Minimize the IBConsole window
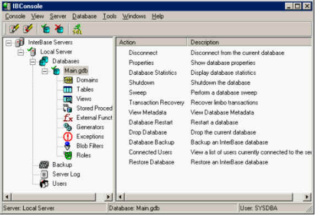 pos(289,6)
